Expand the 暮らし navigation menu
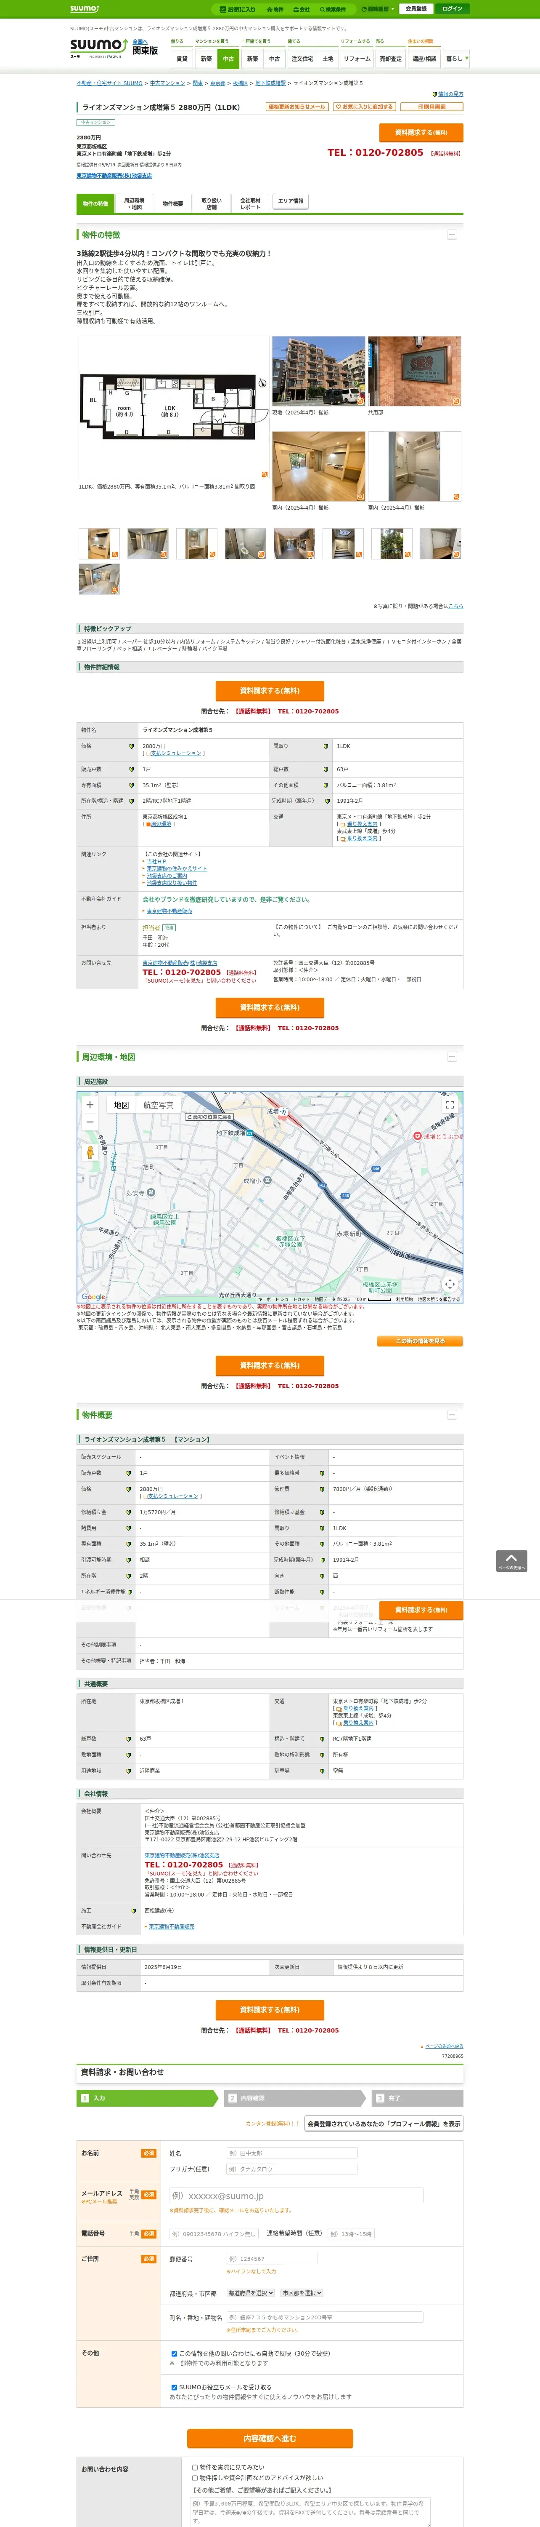 pos(456,59)
